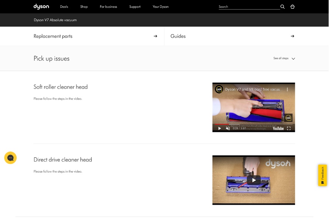Open YouTube from soft roller video
Image resolution: width=329 pixels, height=222 pixels.
coord(278,129)
